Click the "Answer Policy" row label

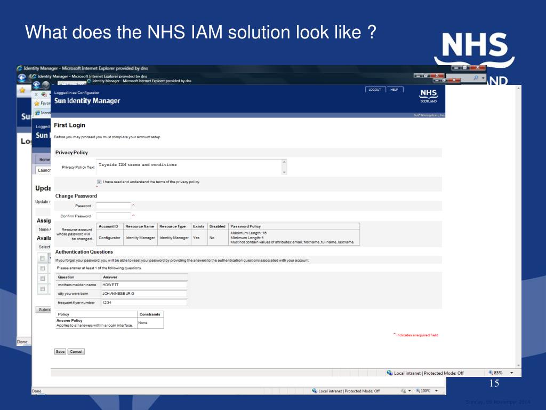69,320
